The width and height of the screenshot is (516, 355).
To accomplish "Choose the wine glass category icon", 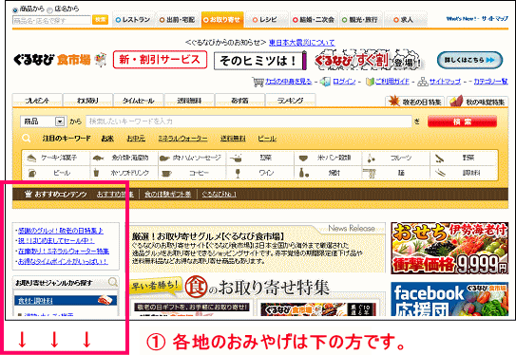I will (x=238, y=173).
